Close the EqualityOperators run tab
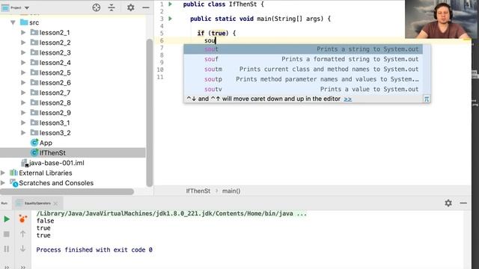Viewport: 479px width, 269px height. 55,203
